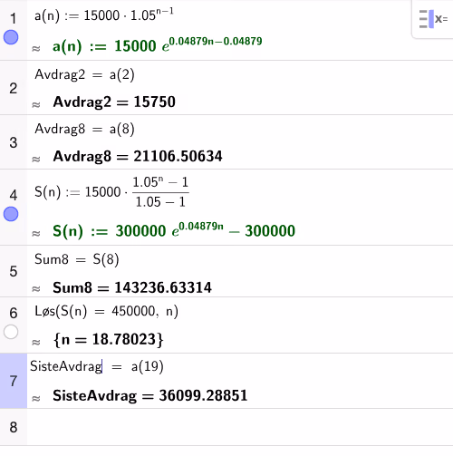Toggle visibility circle of row 1 a(n)

pos(11,37)
